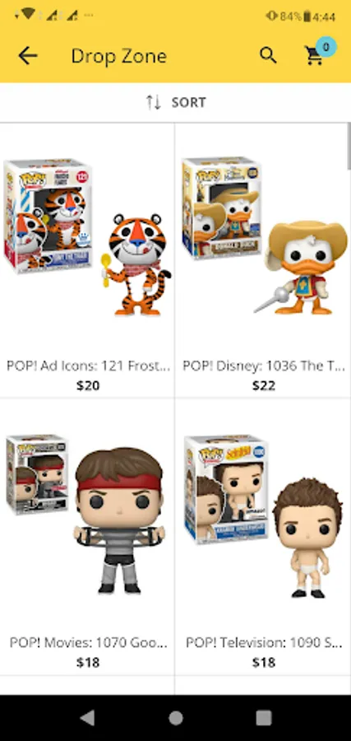Tap the cart item count badge
Image resolution: width=351 pixels, height=741 pixels.
(326, 46)
